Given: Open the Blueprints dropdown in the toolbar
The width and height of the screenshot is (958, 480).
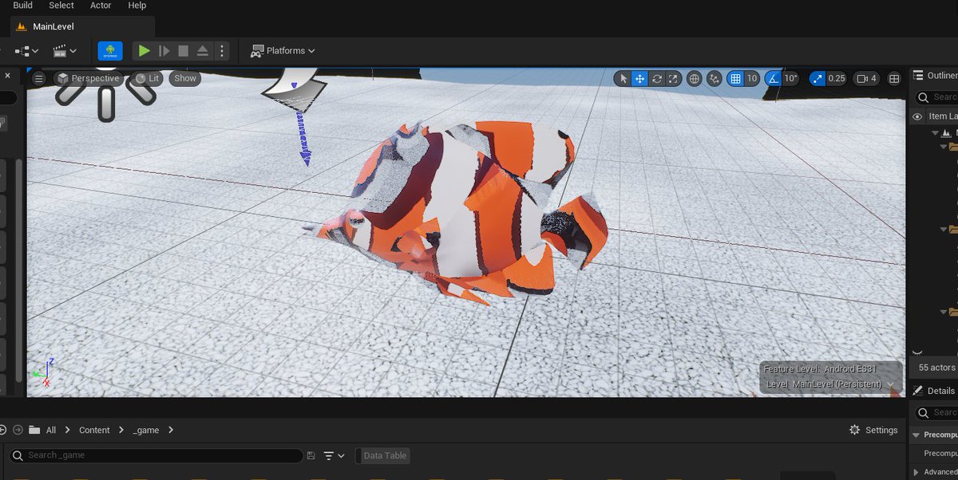Looking at the screenshot, I should click(26, 51).
